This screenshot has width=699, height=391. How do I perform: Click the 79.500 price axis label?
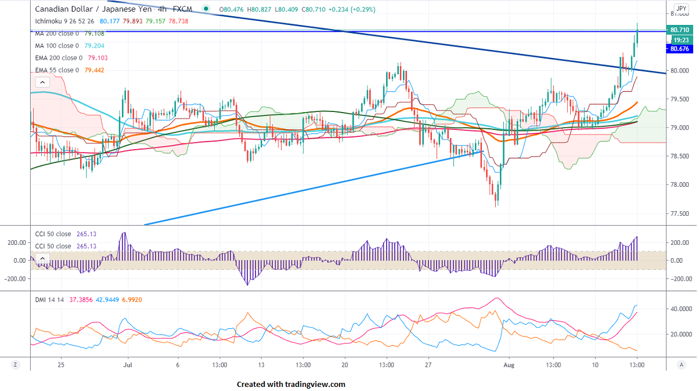[680, 99]
